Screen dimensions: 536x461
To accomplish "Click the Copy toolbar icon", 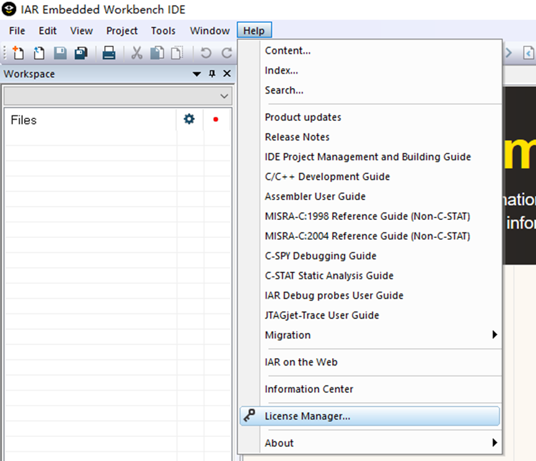I will [x=157, y=53].
